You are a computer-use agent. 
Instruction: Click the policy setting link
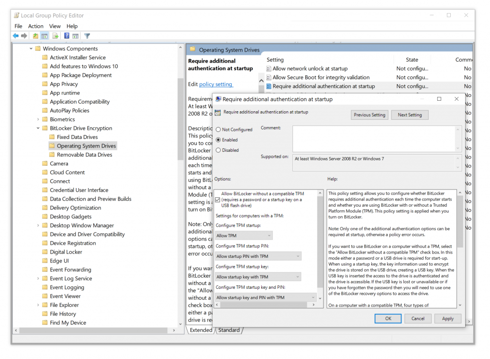click(216, 84)
